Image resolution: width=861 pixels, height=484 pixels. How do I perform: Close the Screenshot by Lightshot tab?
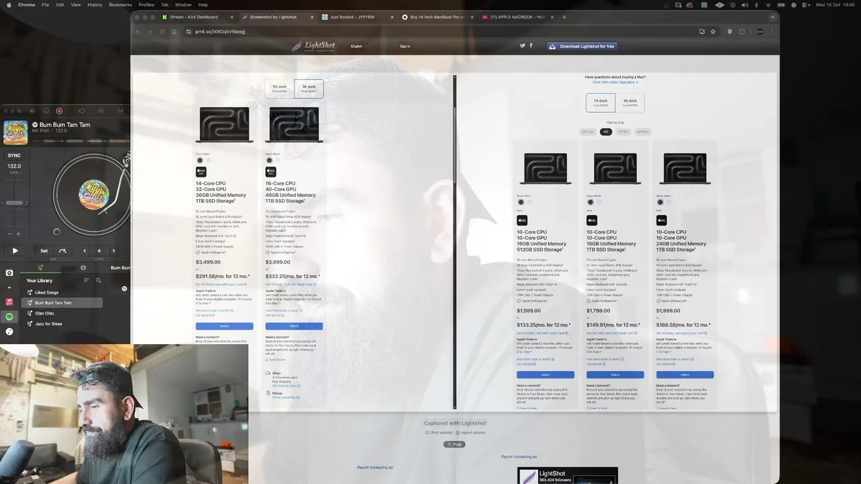312,17
